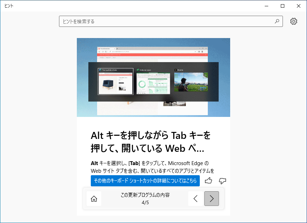Click the tip heading Alt キーを押しながら
The width and height of the screenshot is (307, 223).
tap(151, 142)
